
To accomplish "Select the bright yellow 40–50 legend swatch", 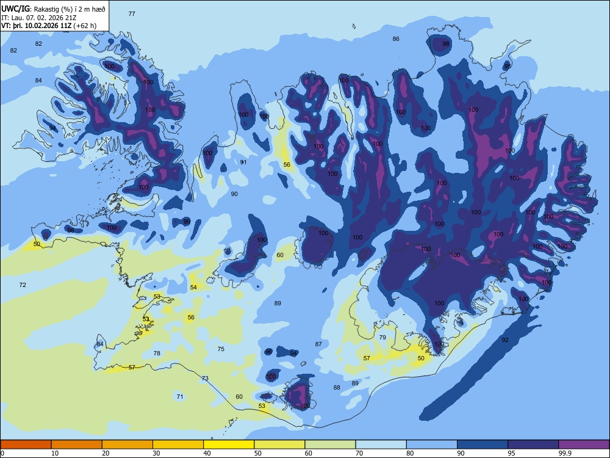I will (x=229, y=445).
